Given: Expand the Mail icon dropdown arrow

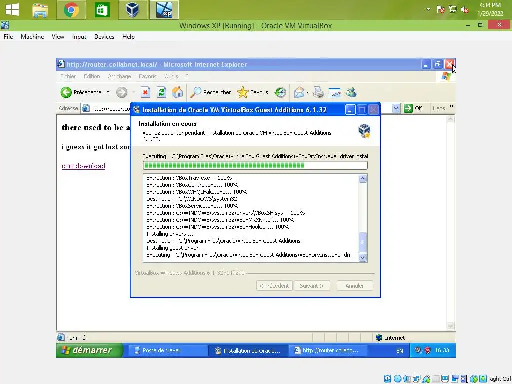Looking at the screenshot, I should click(x=307, y=92).
